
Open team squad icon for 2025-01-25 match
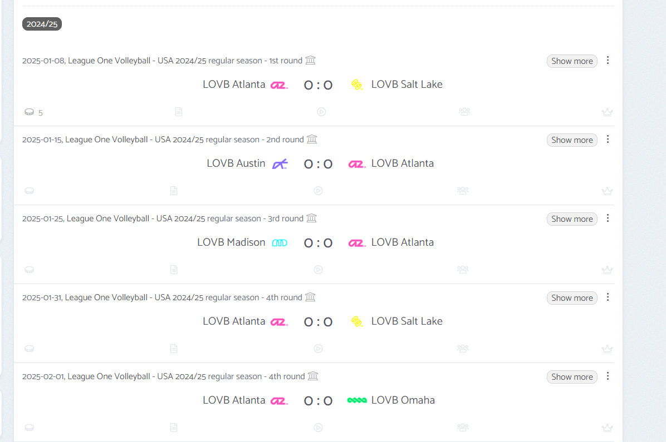463,270
